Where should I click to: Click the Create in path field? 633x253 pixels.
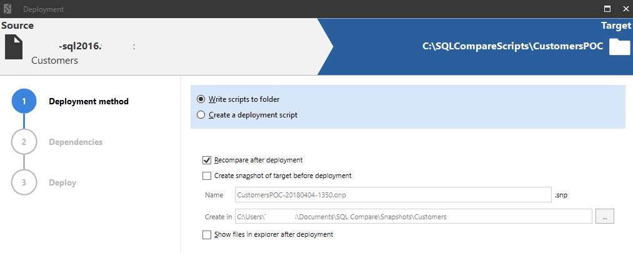(x=412, y=216)
